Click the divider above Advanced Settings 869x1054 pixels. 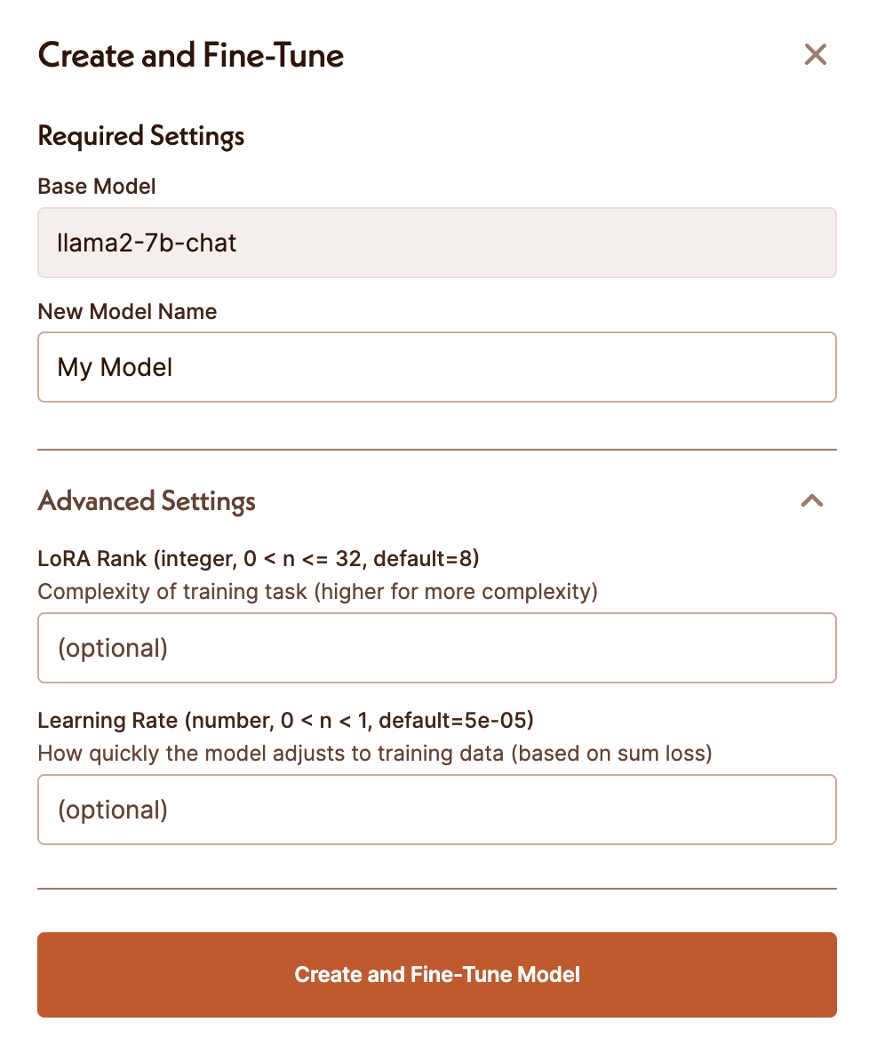(x=436, y=450)
